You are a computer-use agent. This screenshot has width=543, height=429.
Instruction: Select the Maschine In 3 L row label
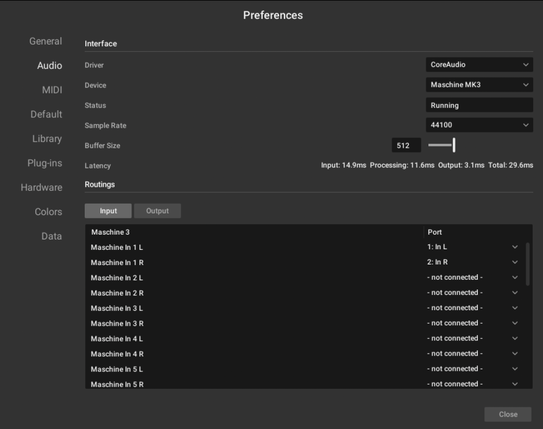(117, 308)
